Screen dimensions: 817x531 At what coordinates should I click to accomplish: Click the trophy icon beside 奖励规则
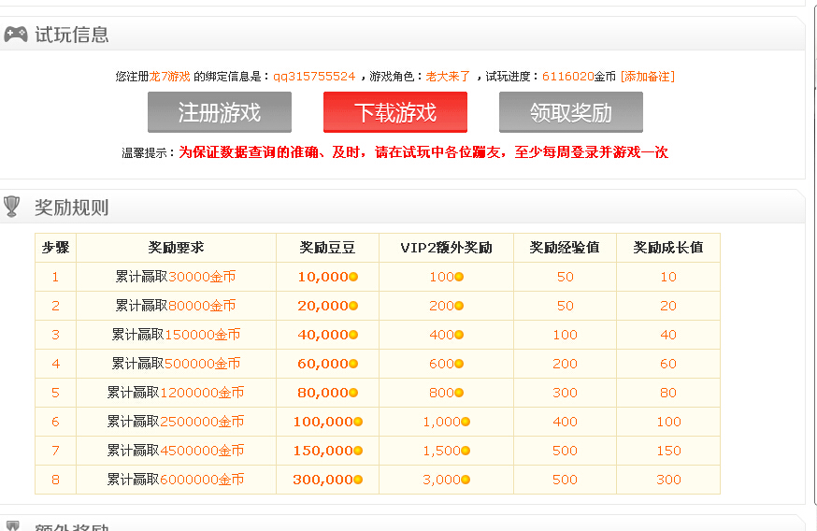pyautogui.click(x=12, y=207)
